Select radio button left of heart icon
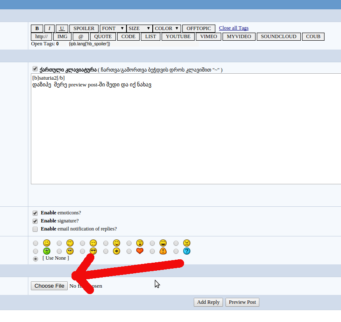The height and width of the screenshot is (322, 341). (x=129, y=252)
